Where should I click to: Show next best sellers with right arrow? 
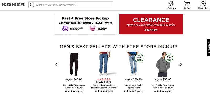181,65
